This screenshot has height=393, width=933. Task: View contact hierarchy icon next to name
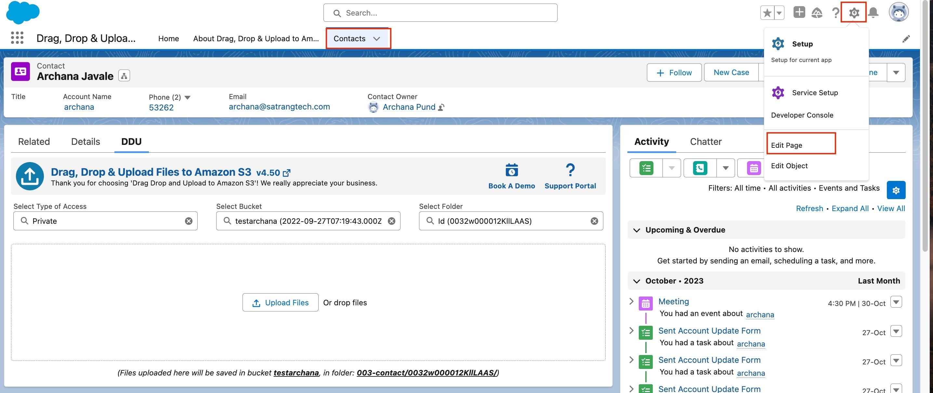click(124, 76)
